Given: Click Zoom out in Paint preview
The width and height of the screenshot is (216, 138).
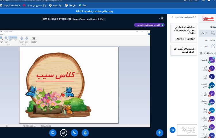Looking at the screenshot, I should tap(6, 40).
